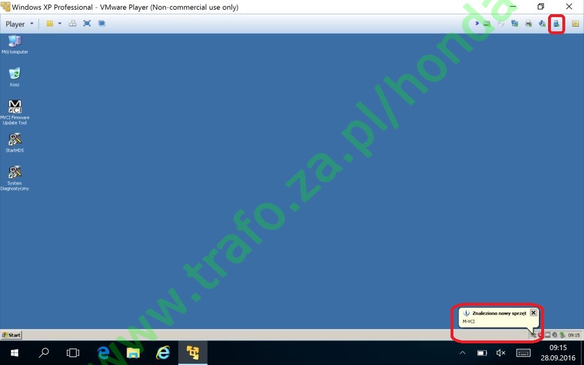Switch VMware Player to Unity mode

coord(102,23)
